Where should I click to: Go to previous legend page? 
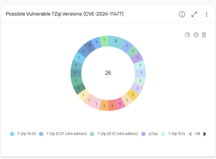[x=190, y=134]
